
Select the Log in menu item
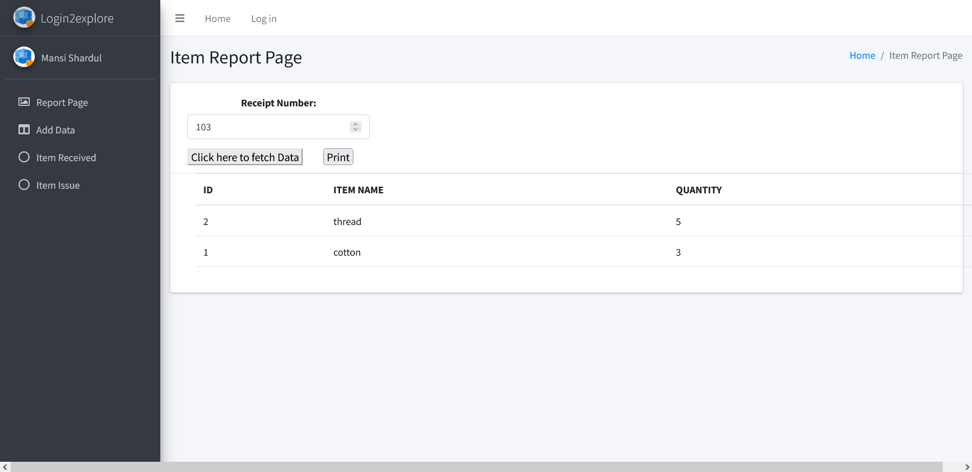tap(263, 18)
